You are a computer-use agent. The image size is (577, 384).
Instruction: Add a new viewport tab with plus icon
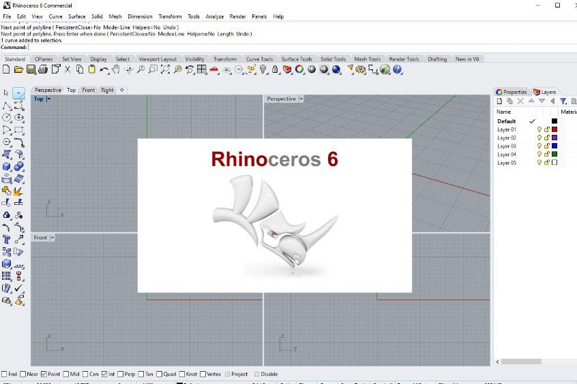pos(122,90)
